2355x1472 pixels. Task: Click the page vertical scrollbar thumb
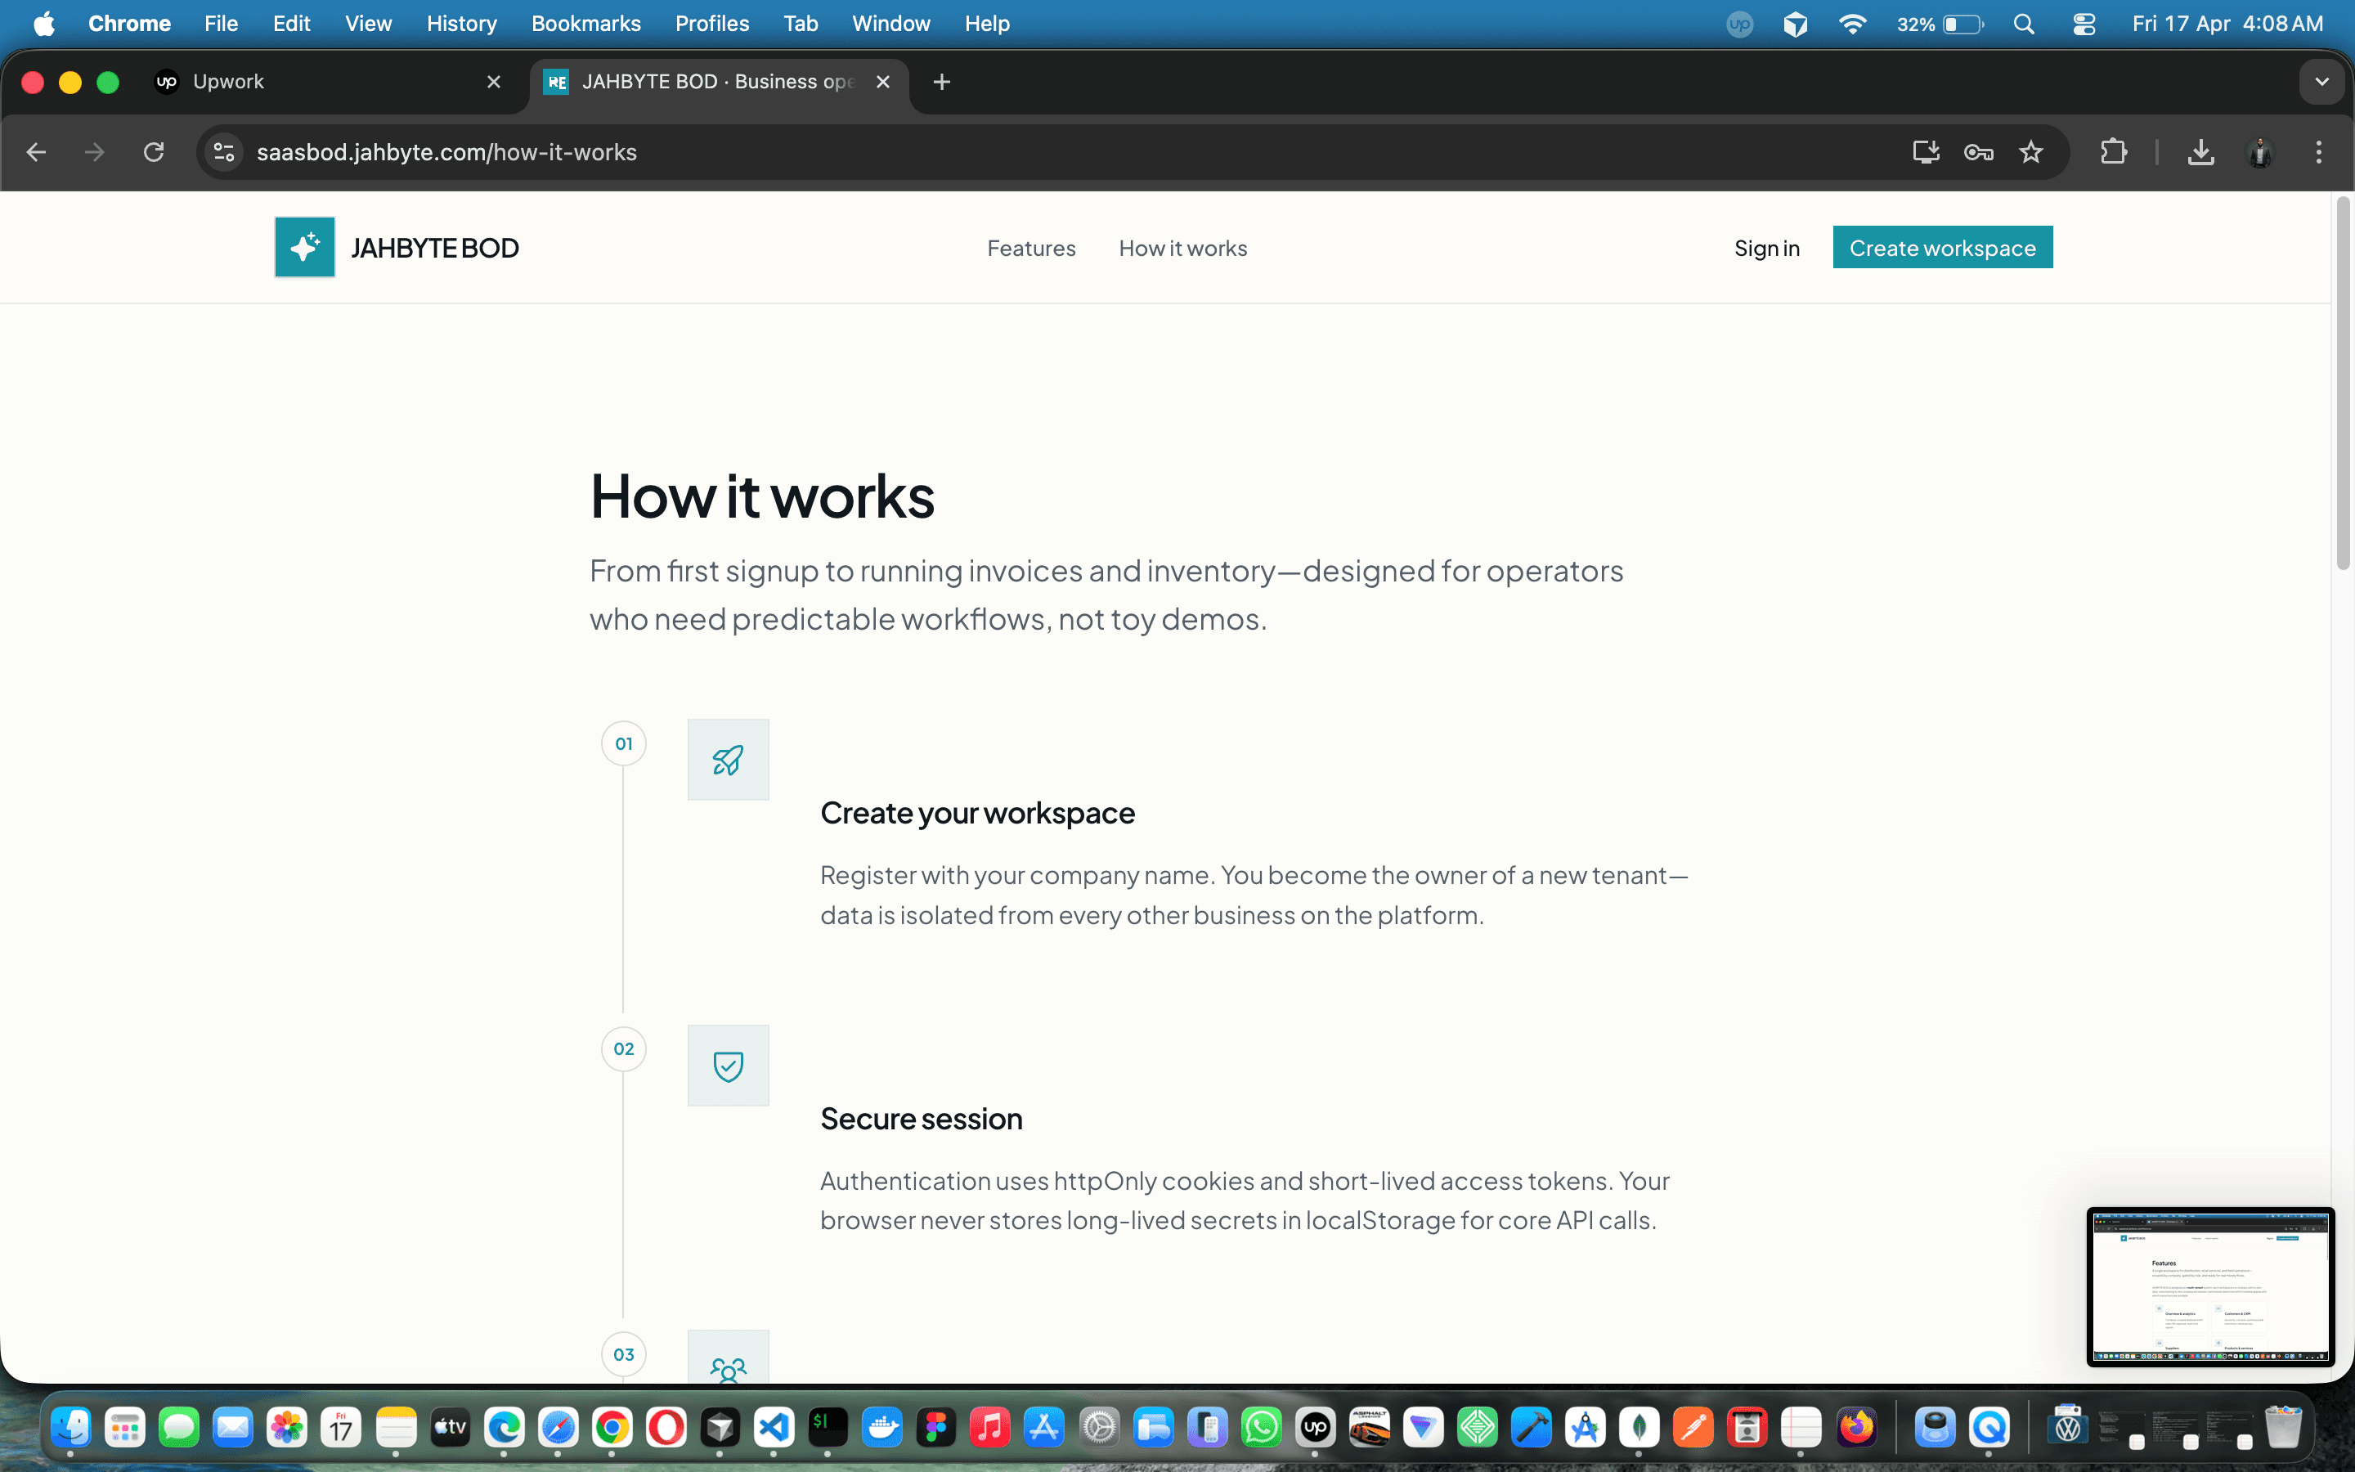[2343, 384]
